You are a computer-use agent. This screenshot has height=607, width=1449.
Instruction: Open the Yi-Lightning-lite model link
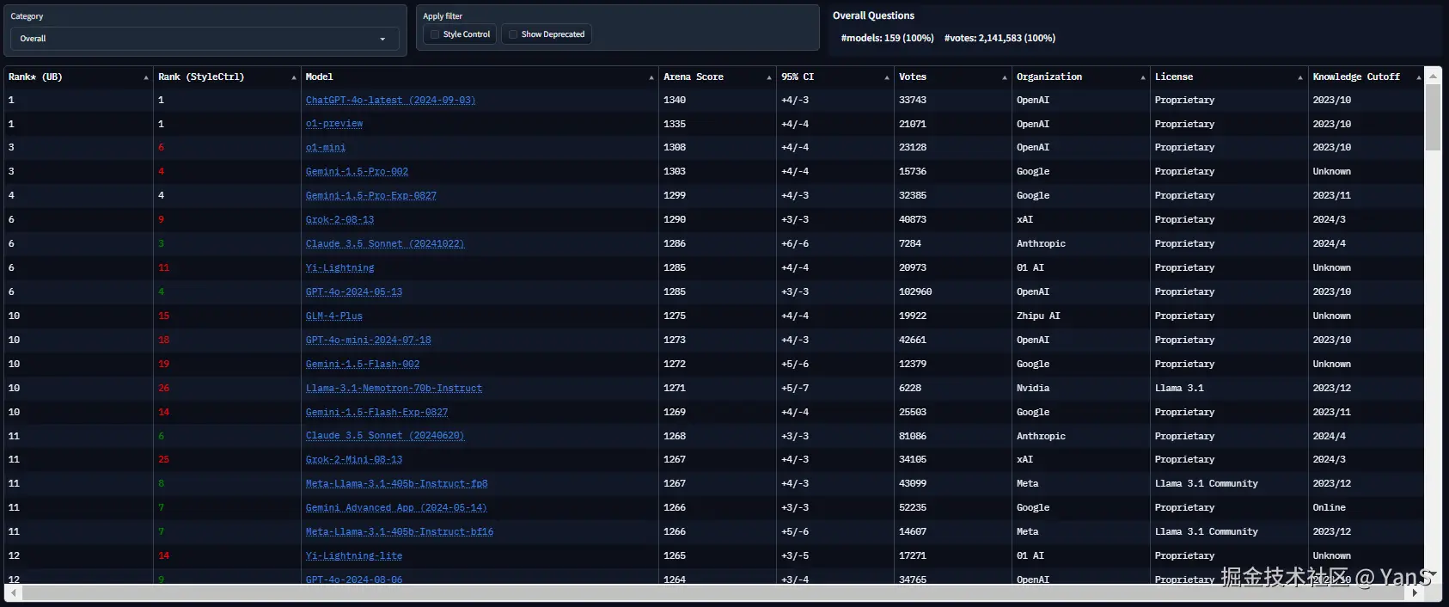(354, 556)
